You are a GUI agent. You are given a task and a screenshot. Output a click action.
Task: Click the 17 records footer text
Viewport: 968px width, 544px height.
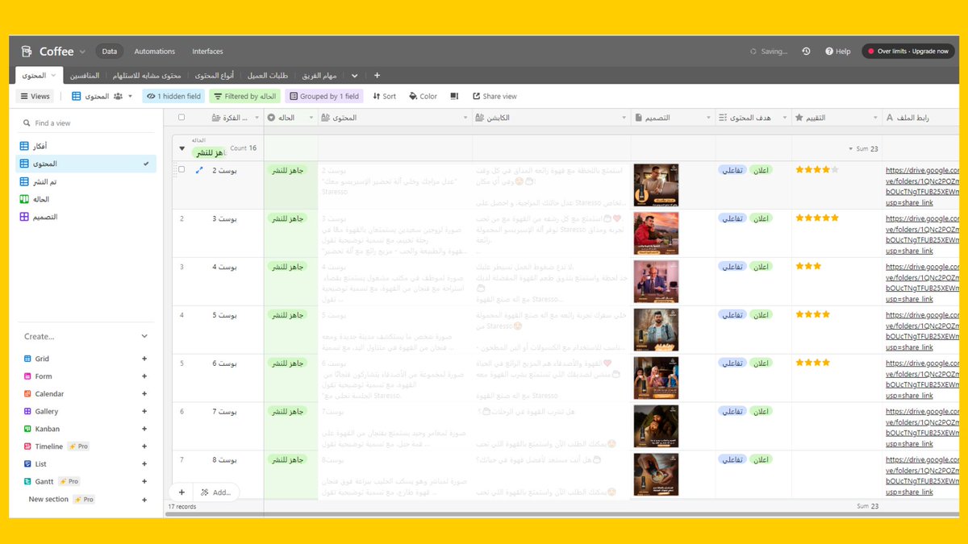[182, 507]
